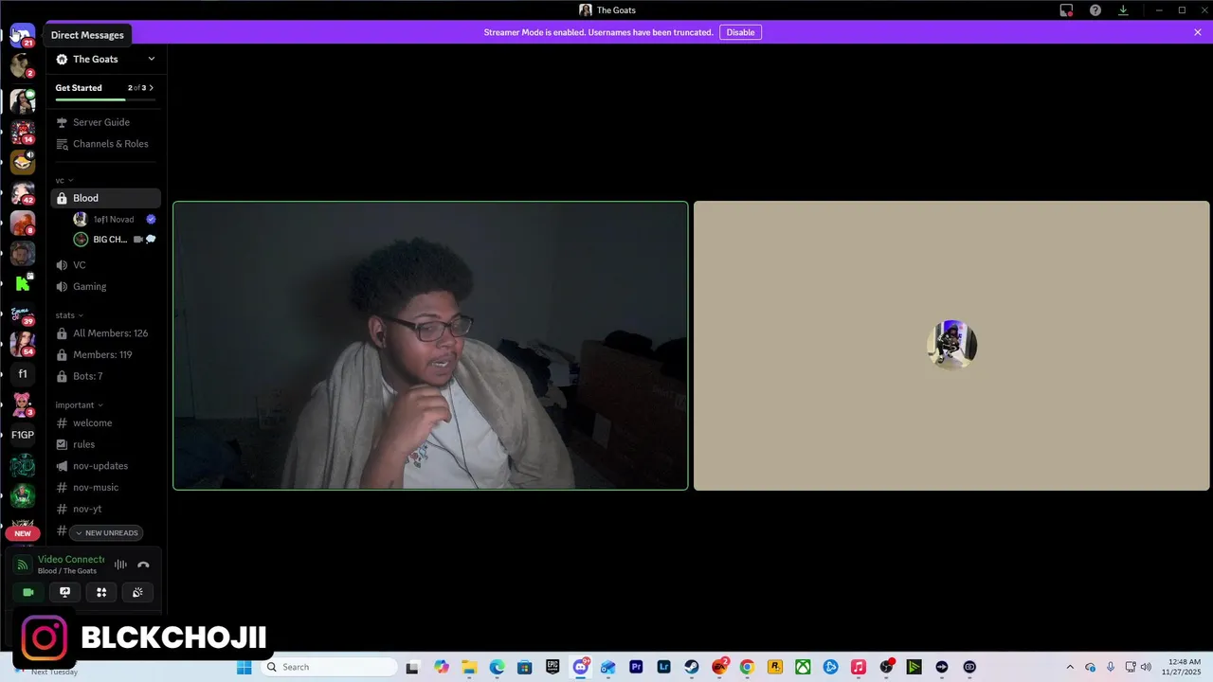The height and width of the screenshot is (682, 1213).
Task: Dismiss the Streamer Mode banner
Action: (x=1198, y=32)
